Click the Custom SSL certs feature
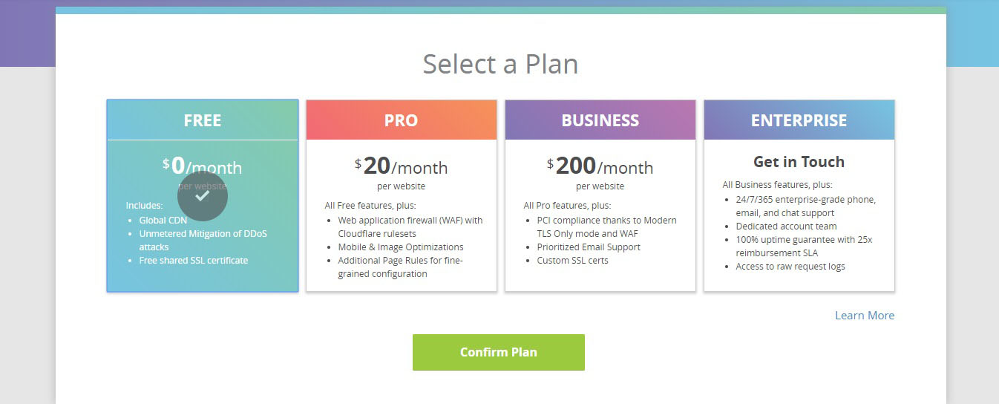 pyautogui.click(x=573, y=261)
